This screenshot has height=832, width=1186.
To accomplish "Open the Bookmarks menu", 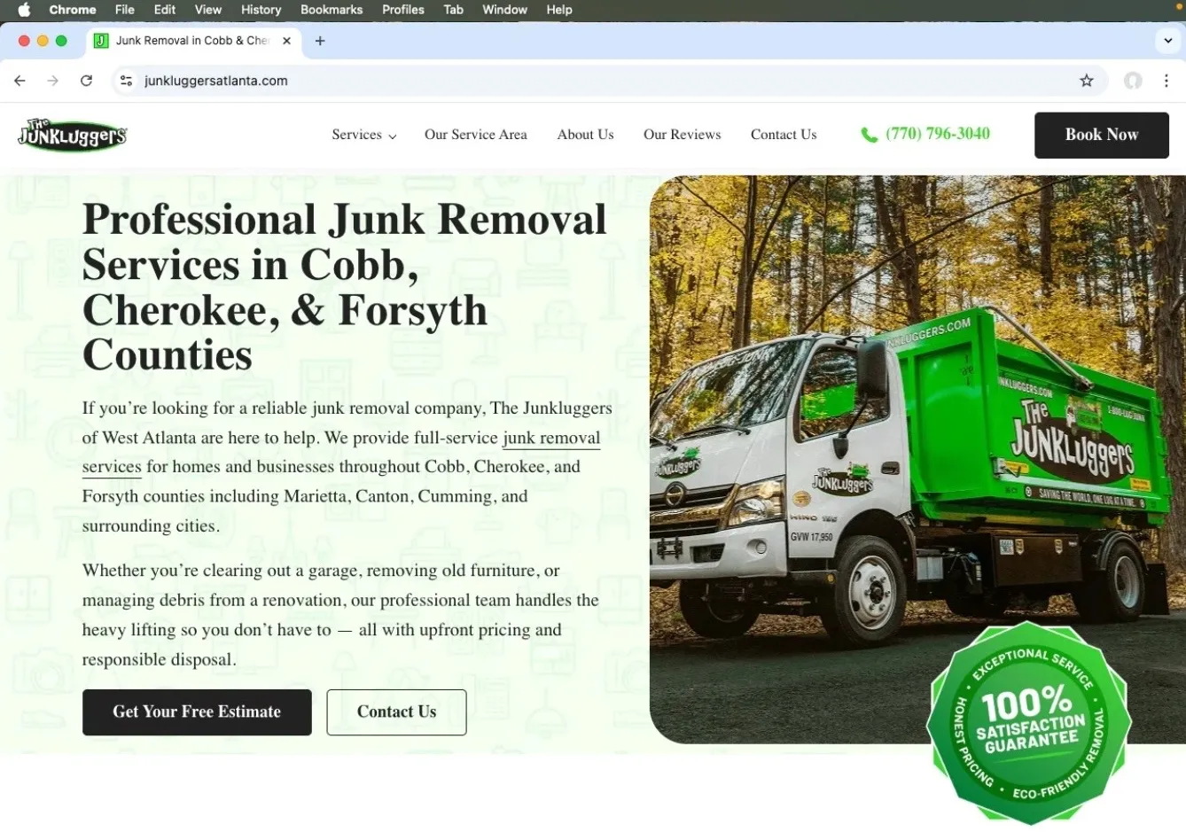I will (x=332, y=10).
